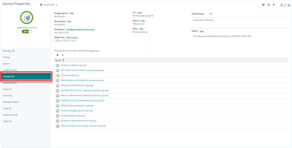Click Configure Network Interfaces link

coord(80,29)
